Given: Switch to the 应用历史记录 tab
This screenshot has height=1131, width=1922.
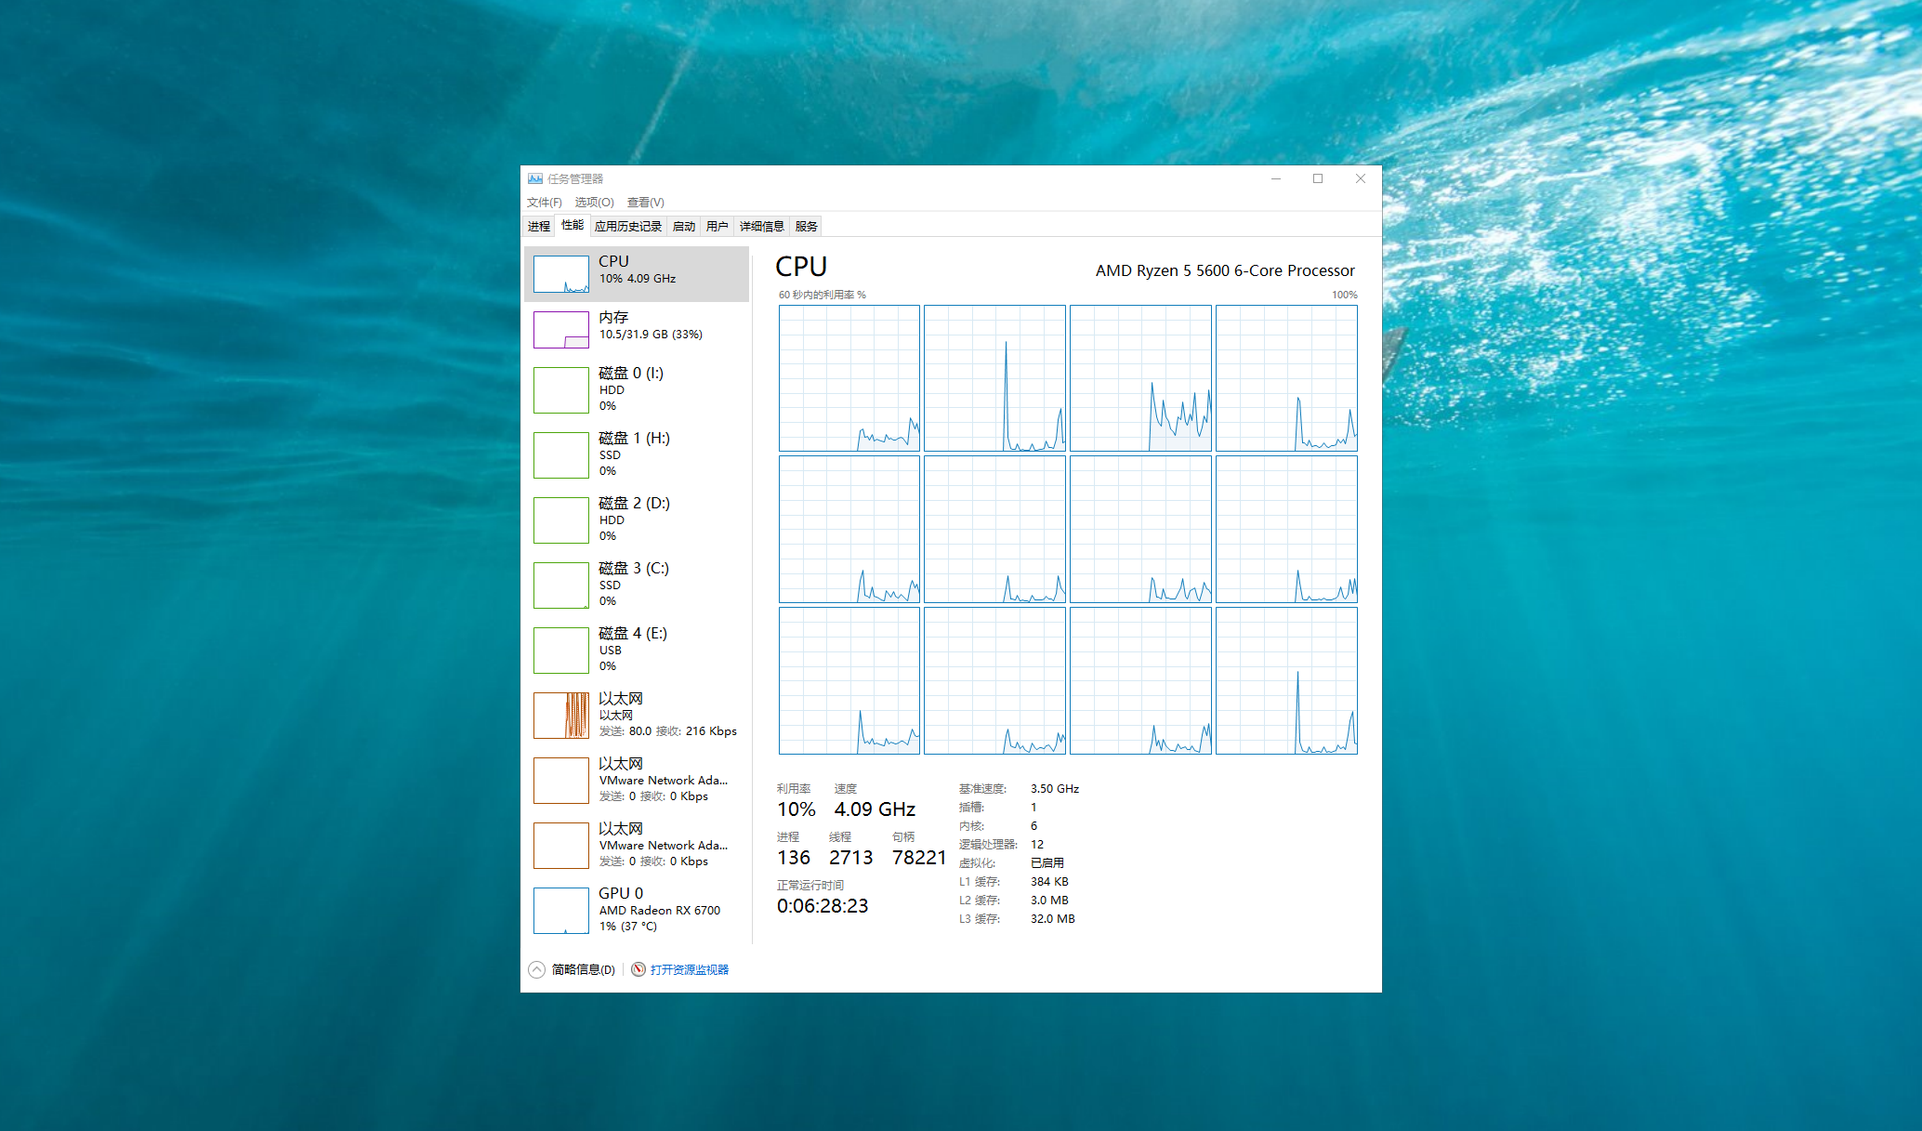Looking at the screenshot, I should [628, 226].
